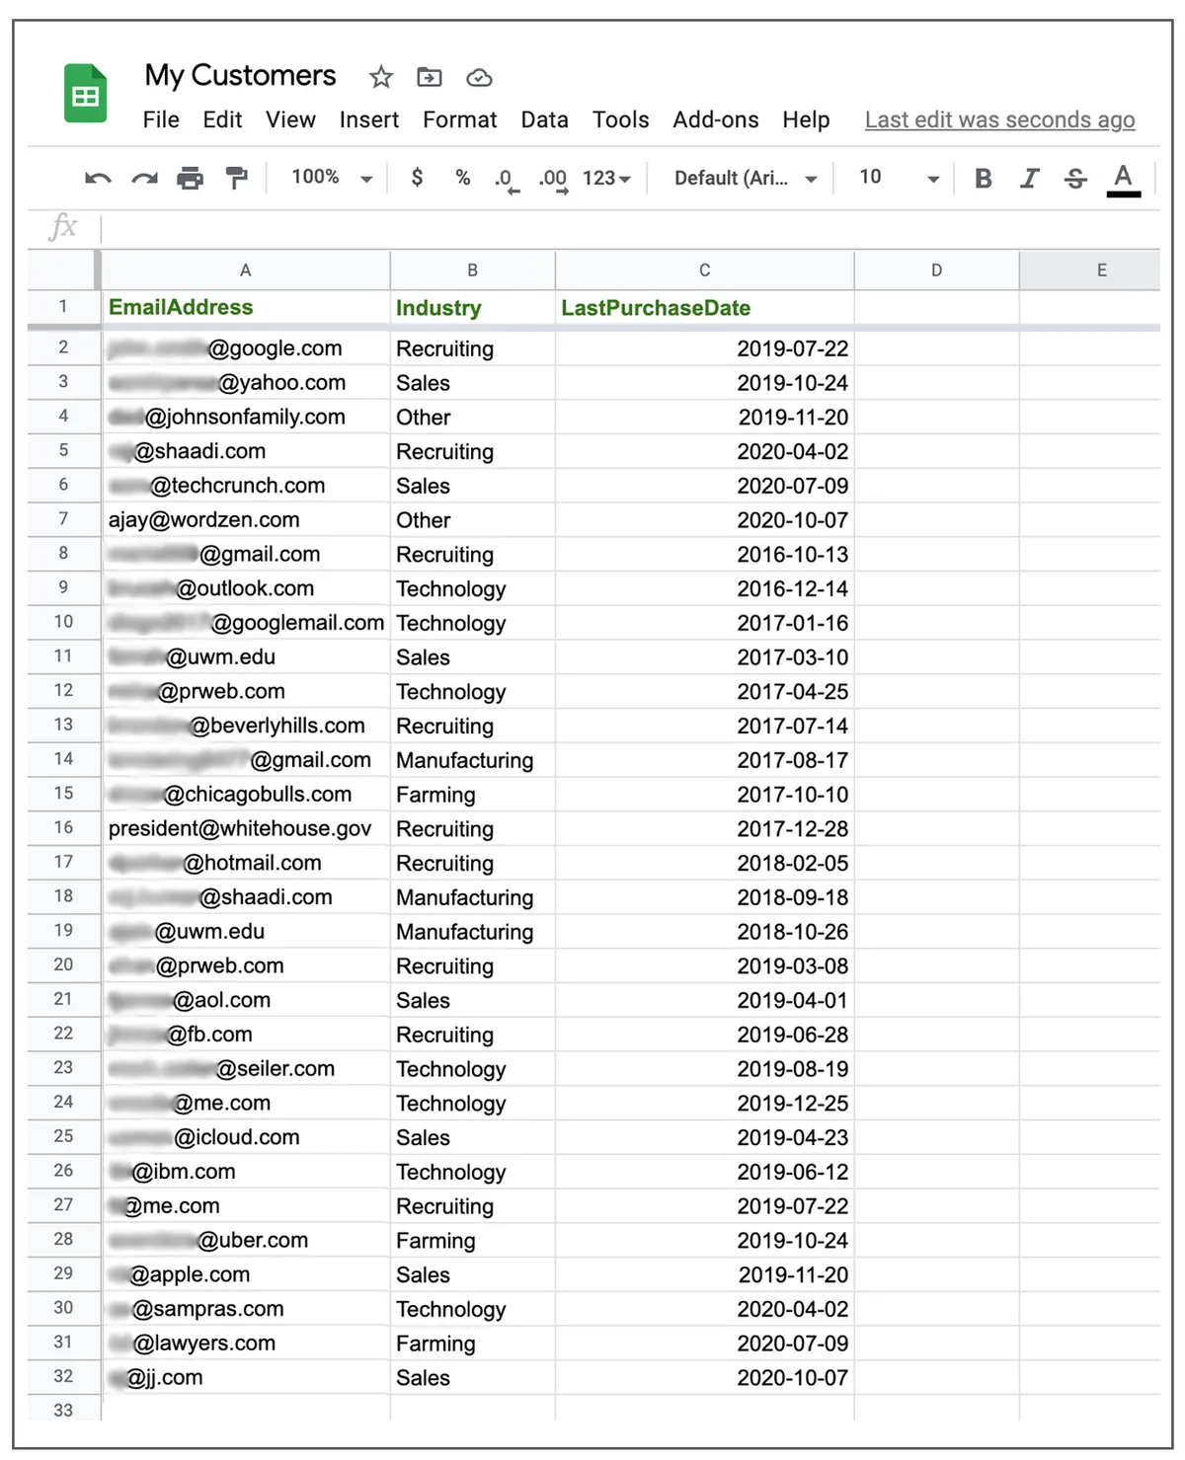Viewport: 1185px width, 1460px height.
Task: Select the @seiler.com email cell
Action: (246, 1069)
